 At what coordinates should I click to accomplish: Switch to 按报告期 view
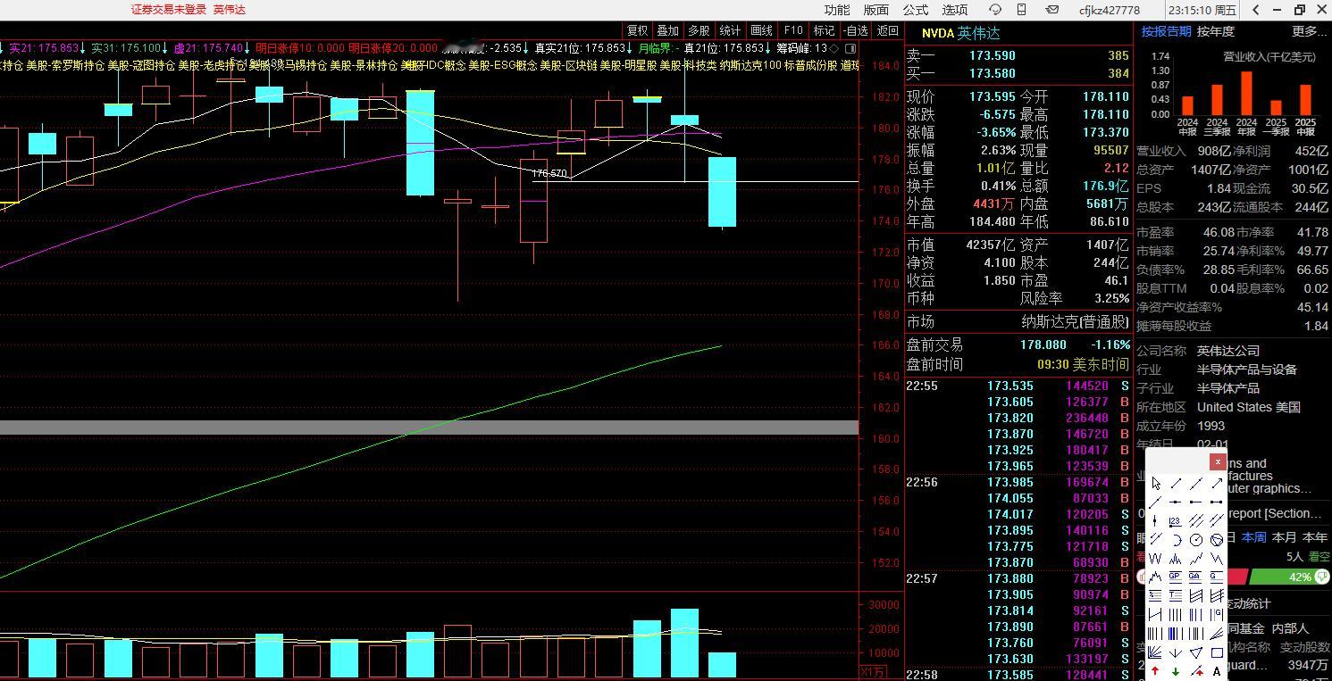point(1166,31)
